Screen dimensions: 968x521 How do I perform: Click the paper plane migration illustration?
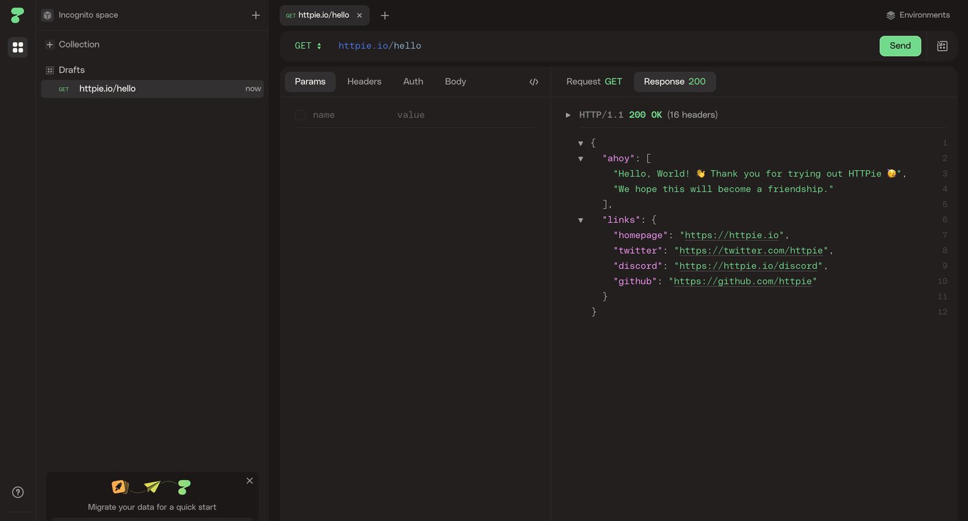click(152, 487)
